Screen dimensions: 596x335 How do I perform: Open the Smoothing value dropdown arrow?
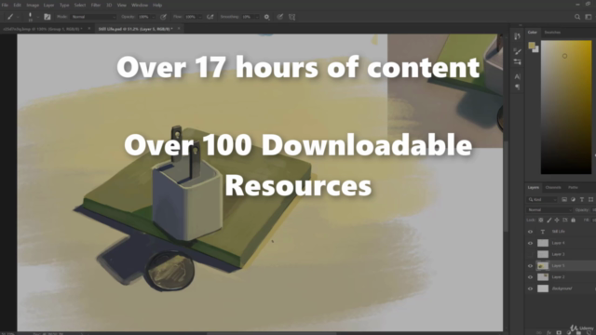(x=257, y=17)
